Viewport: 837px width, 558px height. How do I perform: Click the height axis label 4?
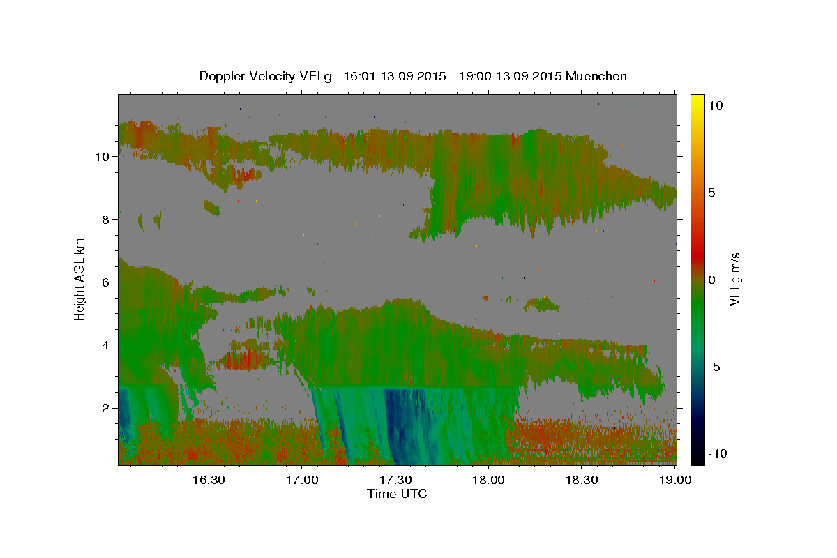tap(105, 345)
